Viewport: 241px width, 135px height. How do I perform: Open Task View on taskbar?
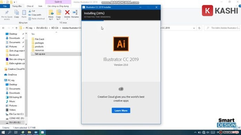[x=16, y=132]
